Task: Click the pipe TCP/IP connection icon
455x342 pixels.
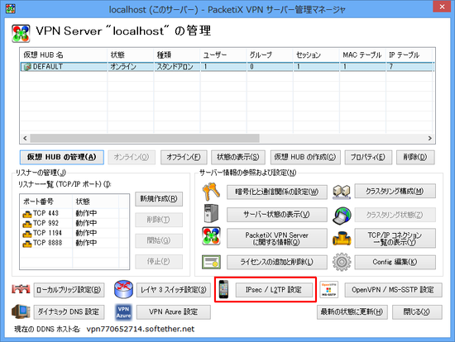Action: click(x=342, y=239)
